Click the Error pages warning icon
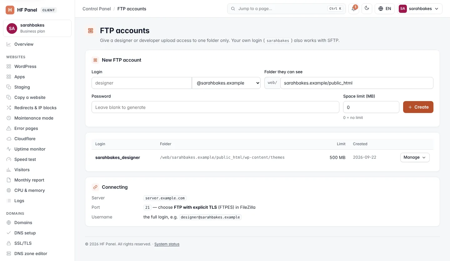This screenshot has width=450, height=261. 9,128
